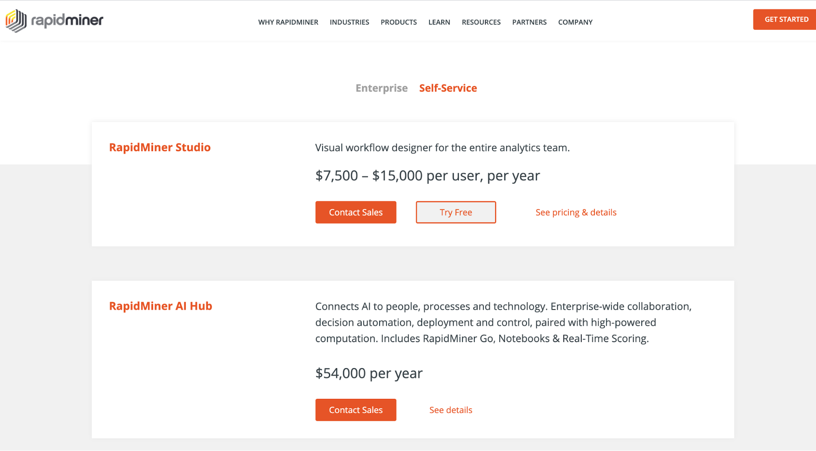This screenshot has height=451, width=816.
Task: Click the GET STARTED button
Action: click(x=783, y=19)
